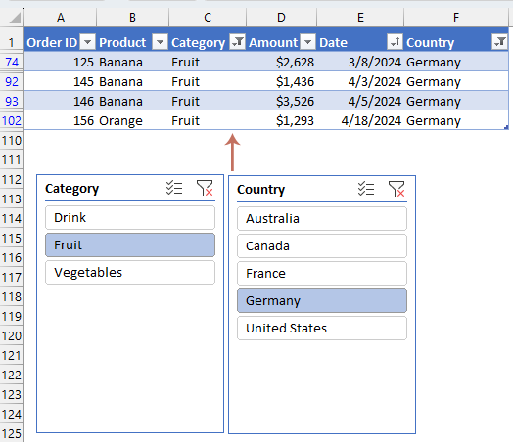Toggle the Germany slicer item

[322, 300]
